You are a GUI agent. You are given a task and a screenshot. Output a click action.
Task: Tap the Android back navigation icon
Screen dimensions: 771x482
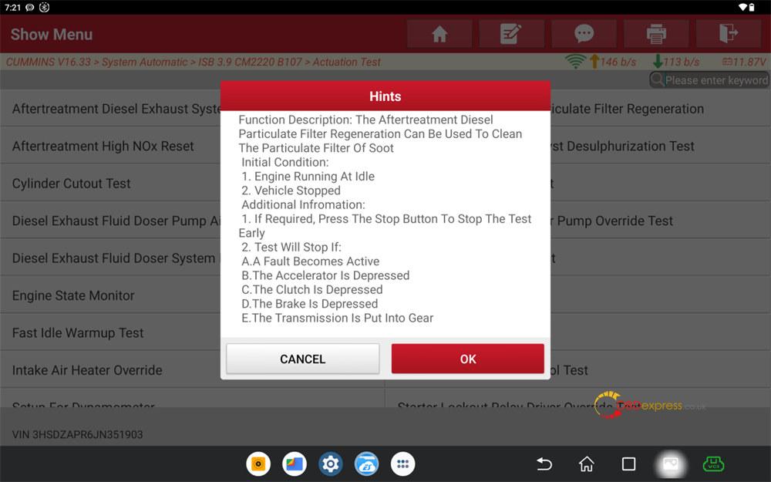pyautogui.click(x=544, y=463)
